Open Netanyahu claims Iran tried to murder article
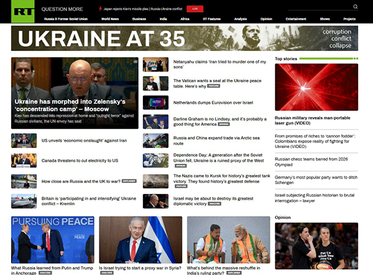 219,64
